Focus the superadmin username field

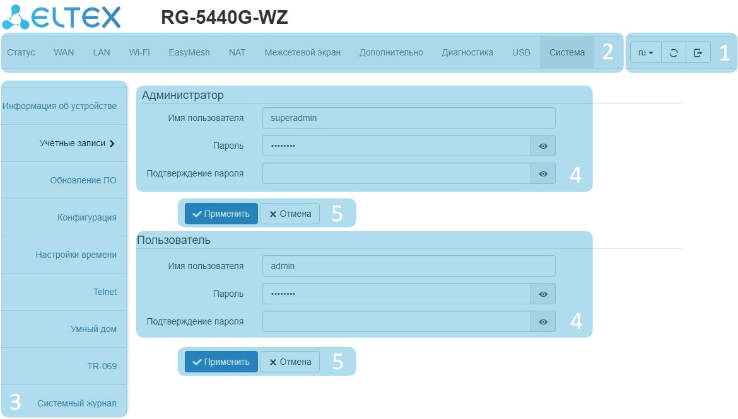[x=409, y=118]
